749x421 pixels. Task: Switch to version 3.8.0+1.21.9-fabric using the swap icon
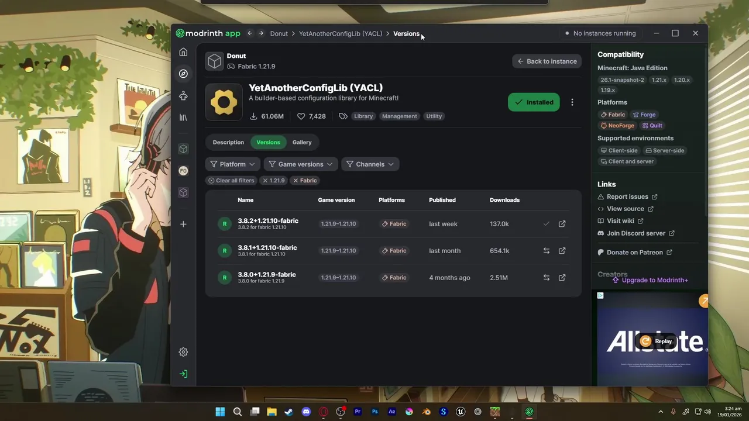547,278
